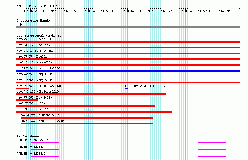
Task: Click ruler position 11168360
Action: tap(166, 11)
